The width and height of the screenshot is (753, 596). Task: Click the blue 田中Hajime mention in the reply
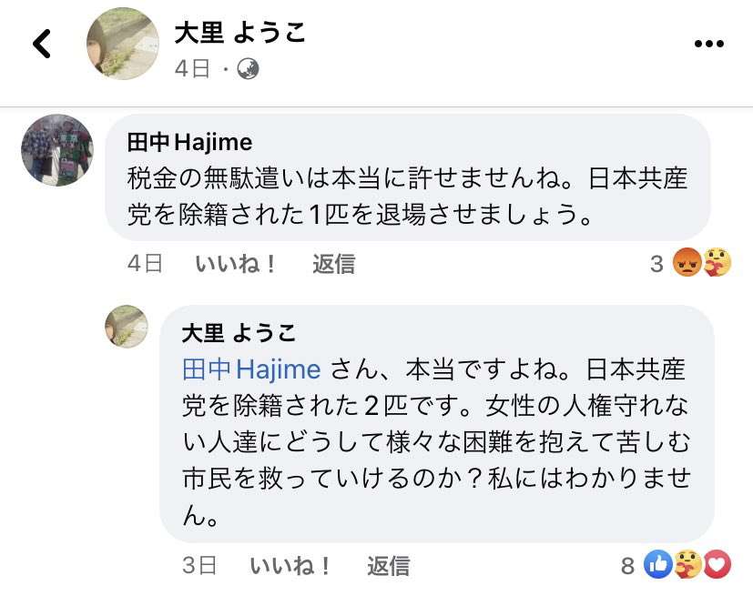coord(251,369)
